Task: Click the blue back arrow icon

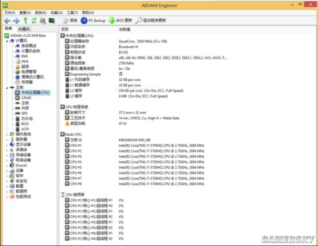Action: [x=8, y=21]
